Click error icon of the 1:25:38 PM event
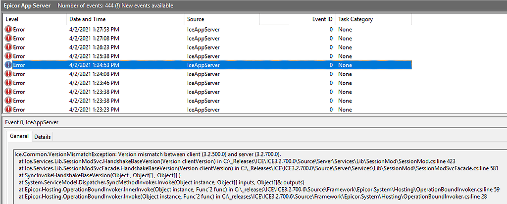Screen dimensions: 507x204 pyautogui.click(x=9, y=56)
